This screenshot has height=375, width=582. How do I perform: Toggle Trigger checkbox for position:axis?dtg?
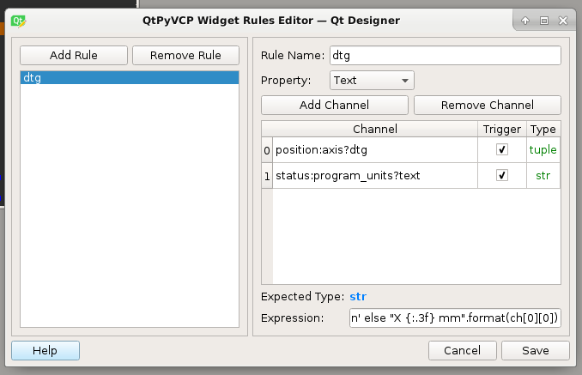(502, 149)
